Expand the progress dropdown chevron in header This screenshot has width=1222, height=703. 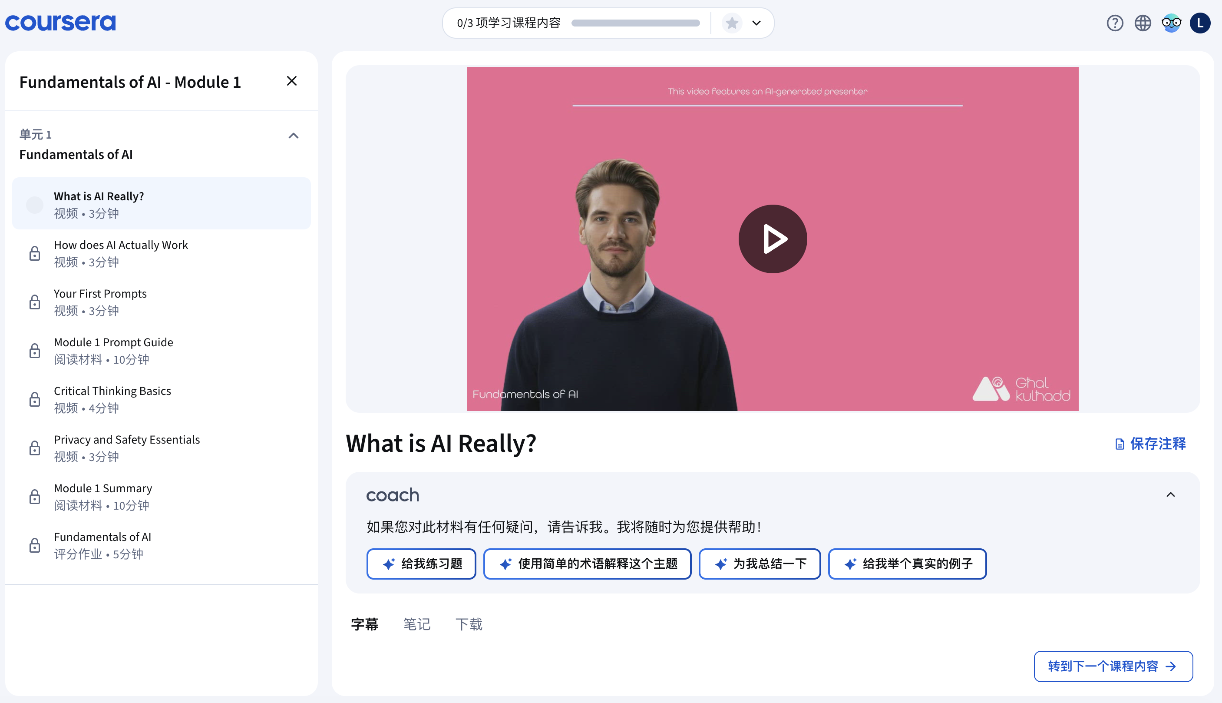tap(756, 23)
